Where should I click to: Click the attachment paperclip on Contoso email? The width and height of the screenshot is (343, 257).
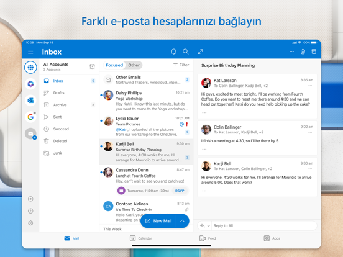(187, 210)
